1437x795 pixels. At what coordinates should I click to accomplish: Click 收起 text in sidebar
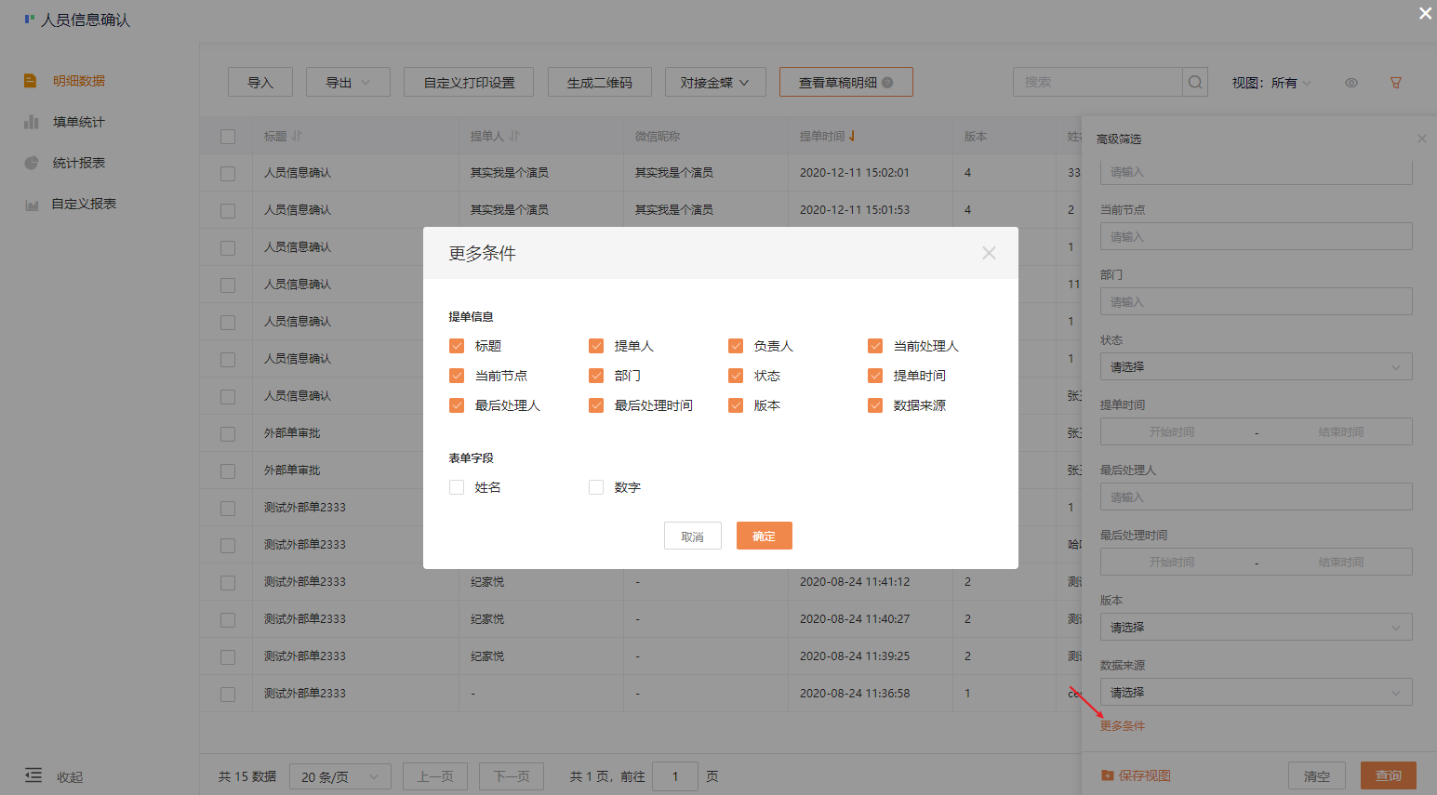(x=70, y=777)
